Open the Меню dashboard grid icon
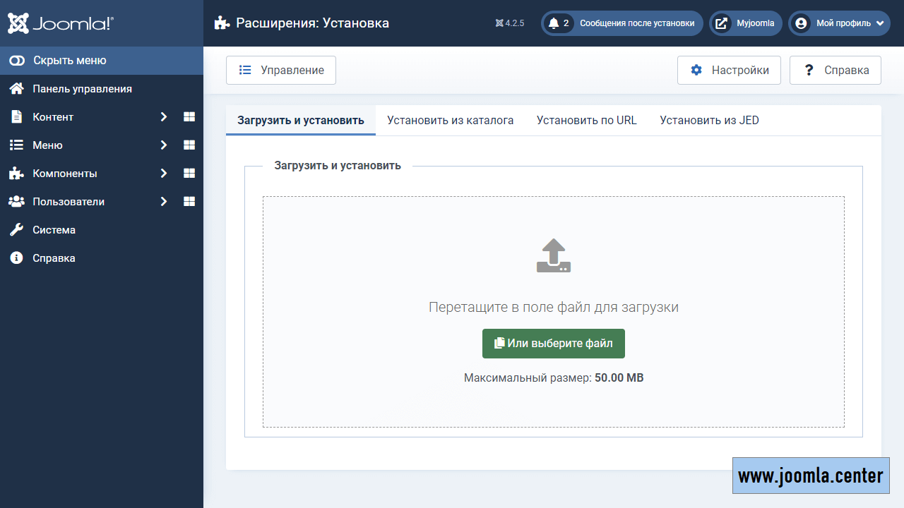904x508 pixels. click(x=189, y=145)
